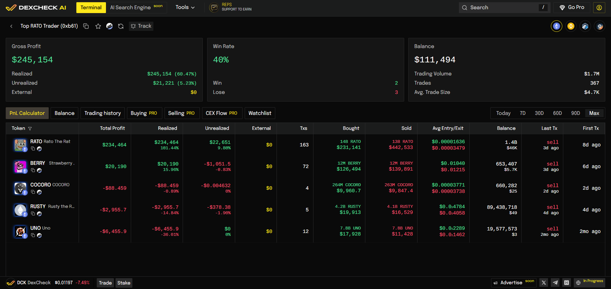
Task: Expand the Tools dropdown menu
Action: (185, 7)
